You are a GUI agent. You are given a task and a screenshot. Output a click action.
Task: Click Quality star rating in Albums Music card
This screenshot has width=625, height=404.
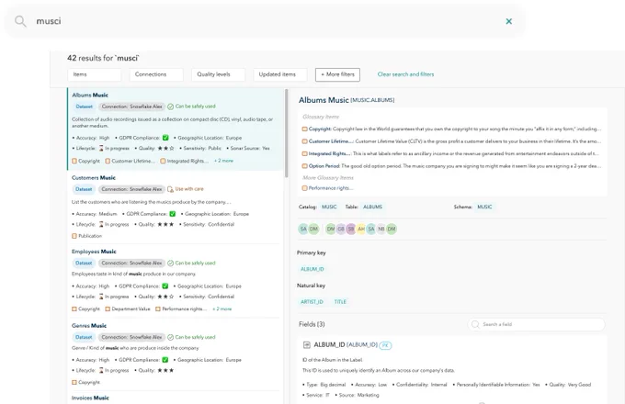tap(165, 148)
